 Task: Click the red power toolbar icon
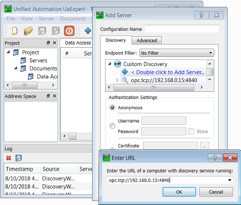69,31
